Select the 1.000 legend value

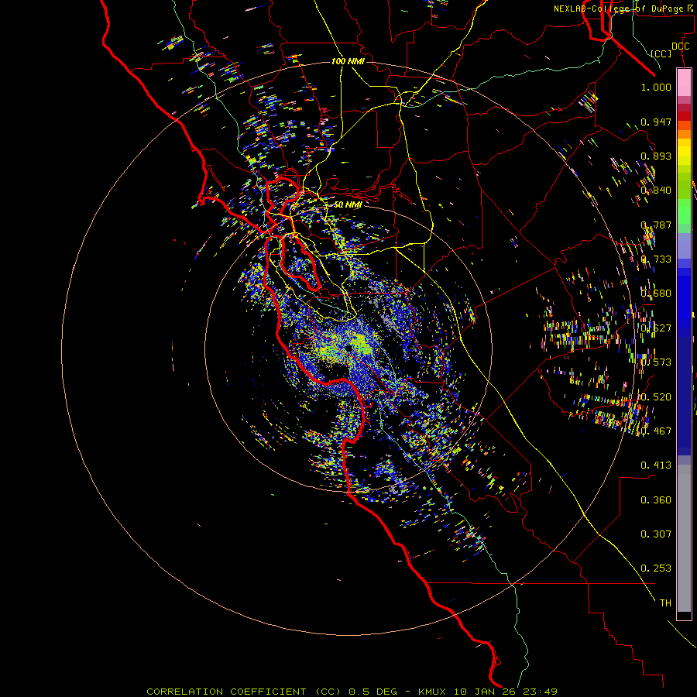tap(656, 87)
